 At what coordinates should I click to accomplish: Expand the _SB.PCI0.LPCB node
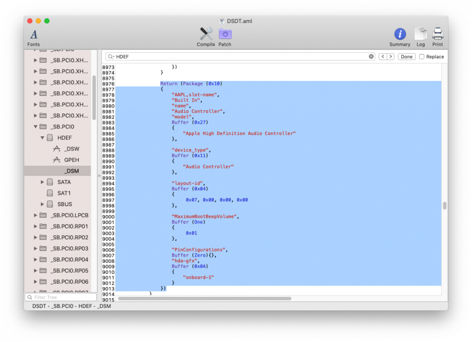[x=35, y=216]
